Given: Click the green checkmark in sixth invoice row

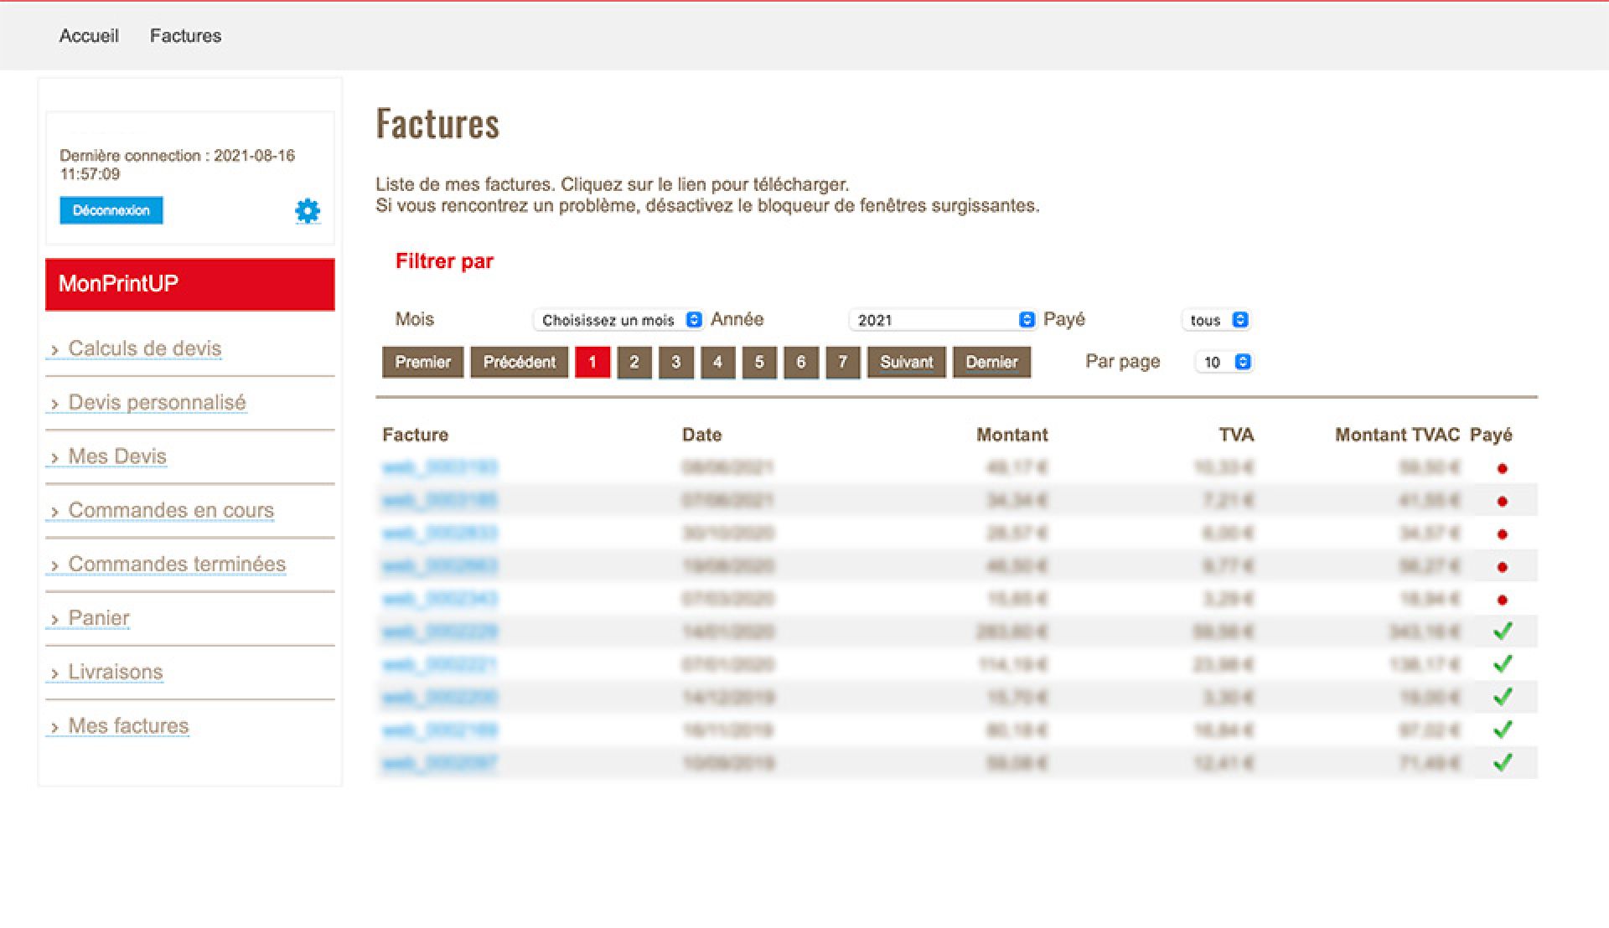Looking at the screenshot, I should coord(1503,632).
